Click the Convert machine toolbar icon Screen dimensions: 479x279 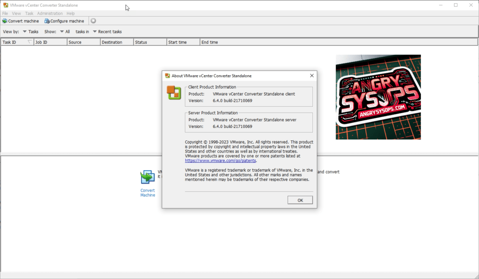(x=5, y=21)
